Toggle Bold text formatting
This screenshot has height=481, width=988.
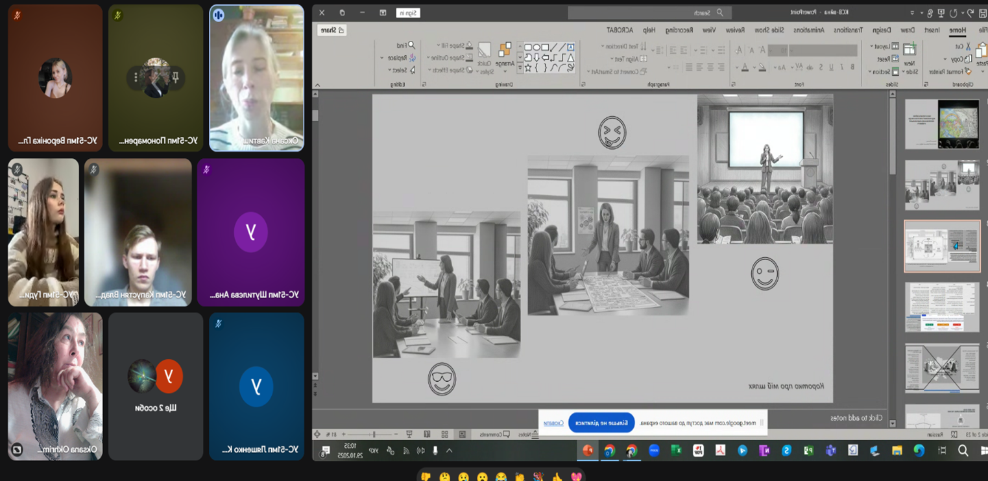point(852,67)
